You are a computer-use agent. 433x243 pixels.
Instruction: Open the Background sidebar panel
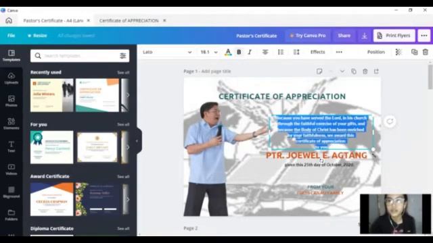pos(12,192)
